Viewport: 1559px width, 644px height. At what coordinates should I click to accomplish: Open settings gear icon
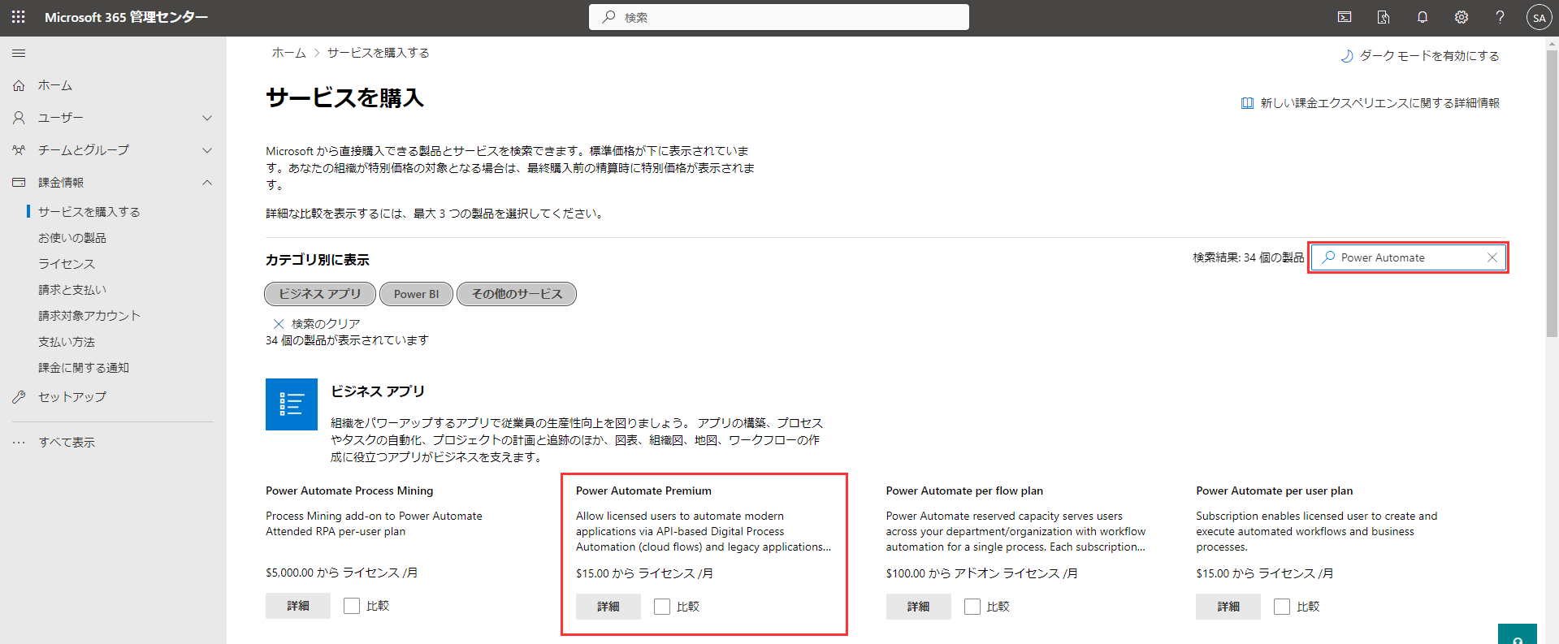coord(1462,17)
